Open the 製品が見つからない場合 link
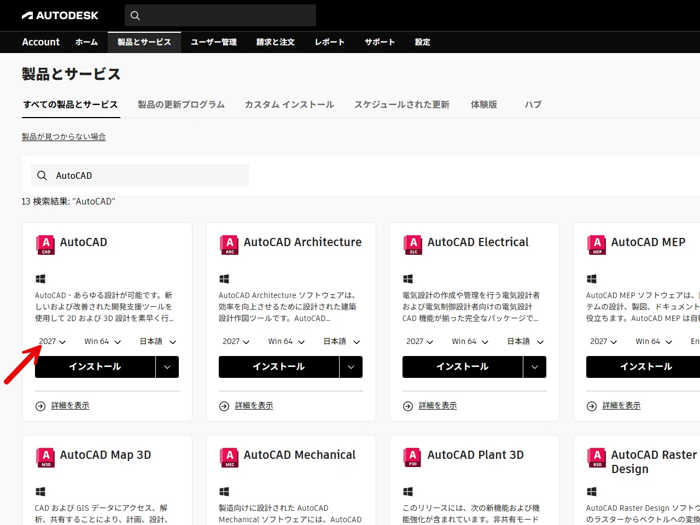This screenshot has height=525, width=700. click(64, 137)
